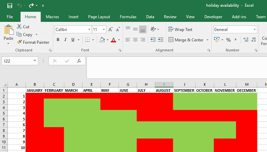Center text horizontally
267x152 pixels.
pos(135,40)
